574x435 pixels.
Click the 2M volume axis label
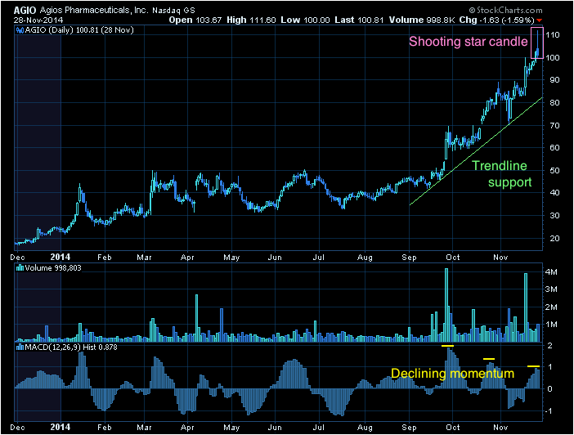pyautogui.click(x=551, y=307)
